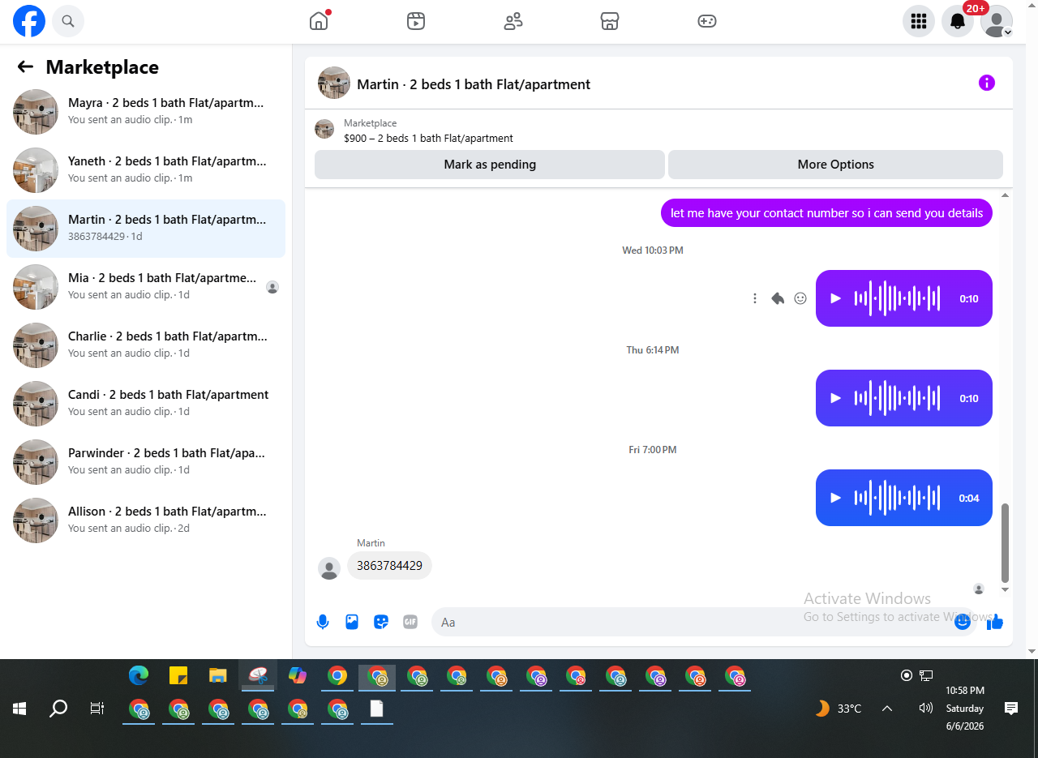Click the 'let me have your contact number' message
The image size is (1038, 758).
[826, 213]
